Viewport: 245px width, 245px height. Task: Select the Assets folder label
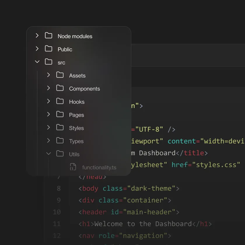pyautogui.click(x=77, y=76)
